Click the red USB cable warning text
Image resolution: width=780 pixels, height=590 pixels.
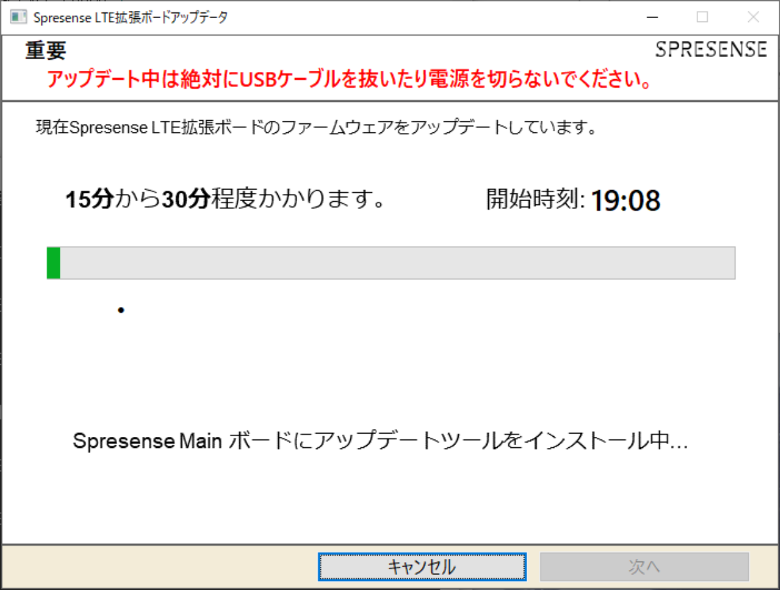click(350, 79)
